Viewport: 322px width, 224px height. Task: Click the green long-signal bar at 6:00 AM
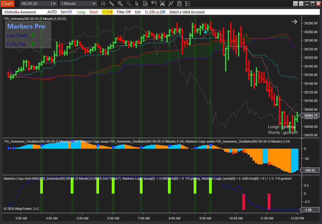(113, 186)
